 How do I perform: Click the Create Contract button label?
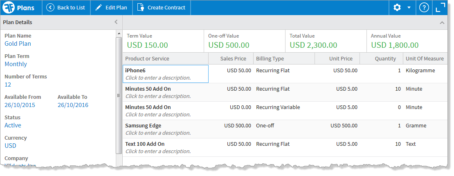point(166,7)
